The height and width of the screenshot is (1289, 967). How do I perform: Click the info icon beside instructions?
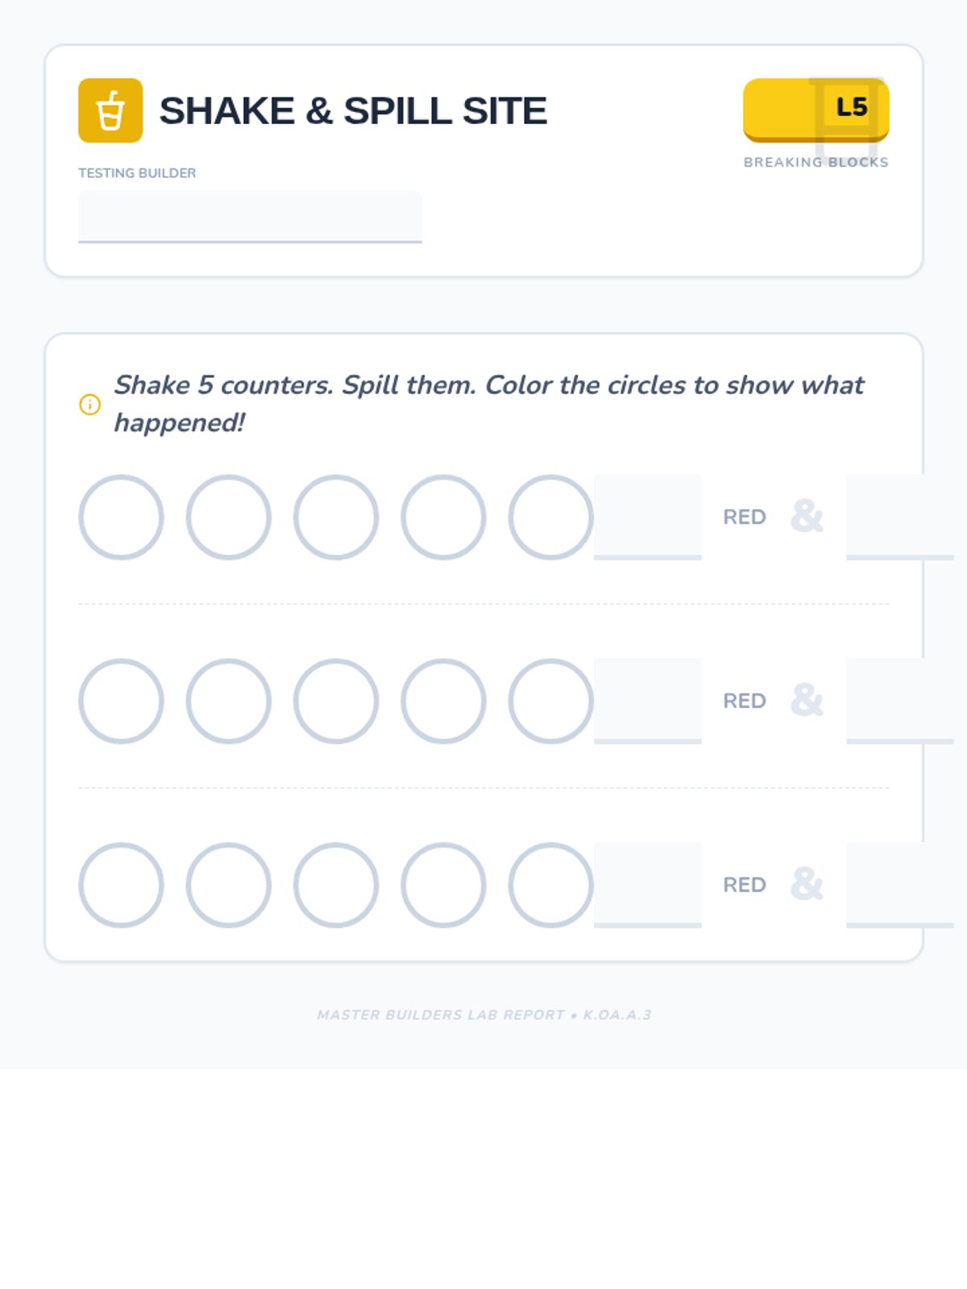[89, 404]
